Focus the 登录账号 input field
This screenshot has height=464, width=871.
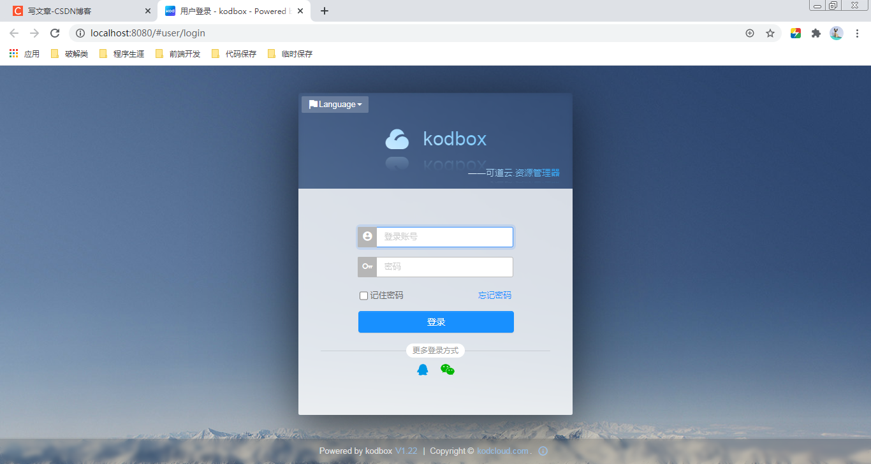point(444,236)
